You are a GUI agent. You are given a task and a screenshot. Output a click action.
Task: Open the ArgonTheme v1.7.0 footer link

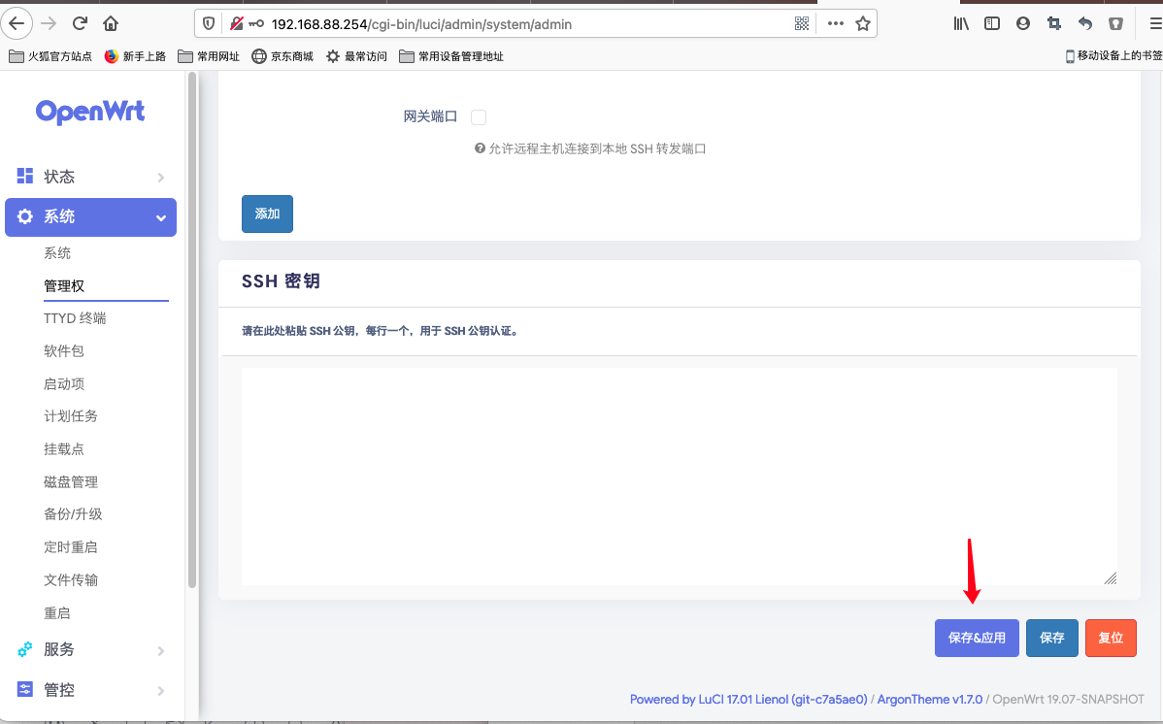(x=929, y=700)
